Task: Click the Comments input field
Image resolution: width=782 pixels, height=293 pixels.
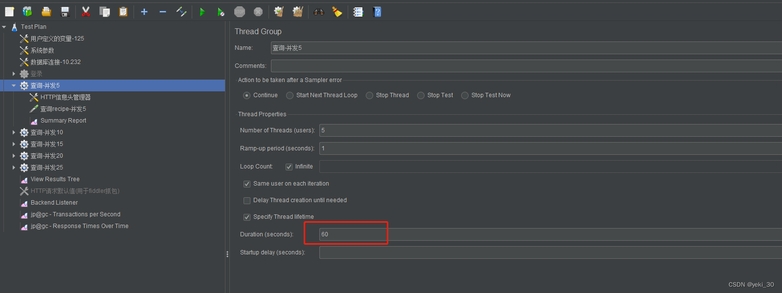Action: (x=526, y=66)
